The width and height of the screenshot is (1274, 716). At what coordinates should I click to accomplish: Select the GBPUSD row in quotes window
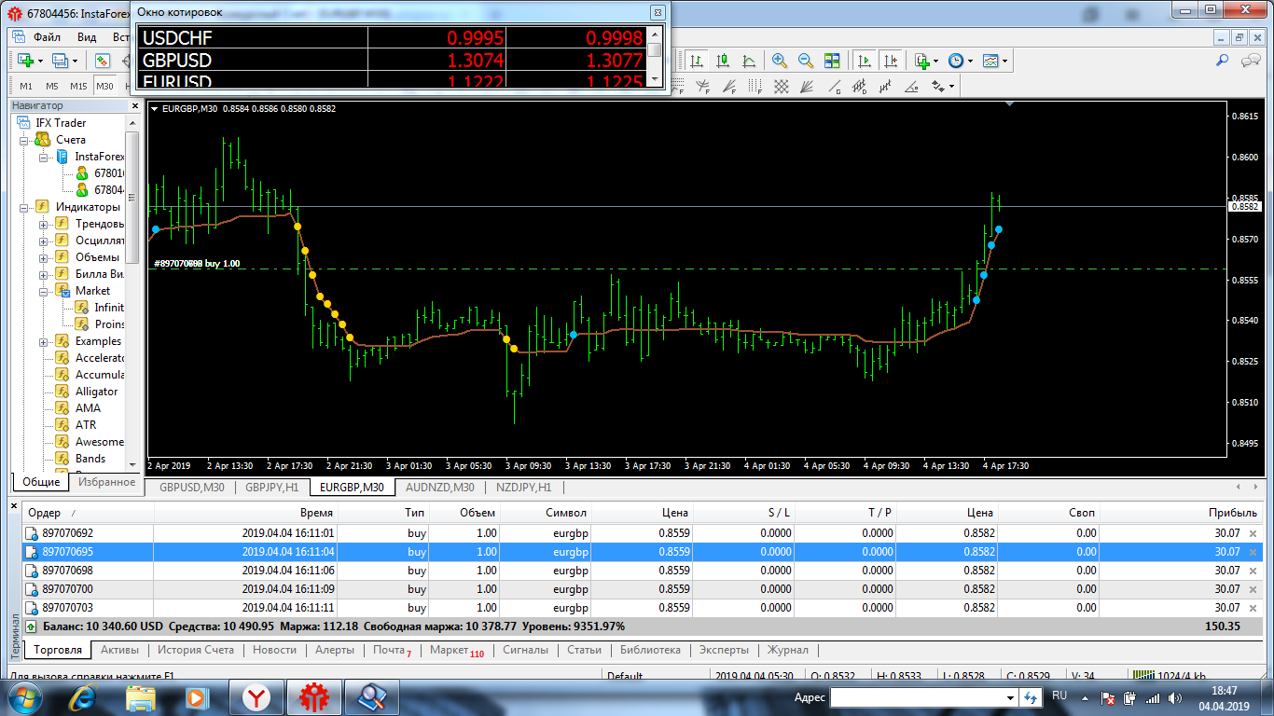[x=177, y=61]
